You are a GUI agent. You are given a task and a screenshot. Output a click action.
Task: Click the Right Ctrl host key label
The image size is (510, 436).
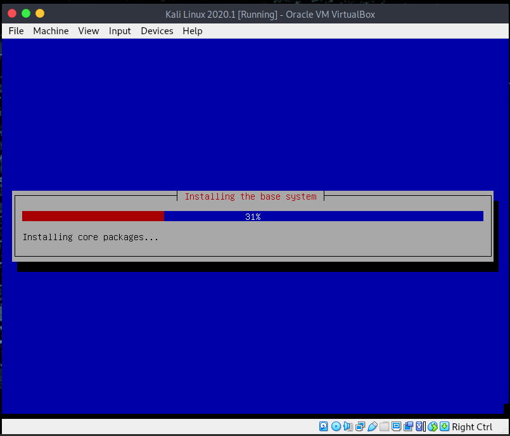point(472,426)
